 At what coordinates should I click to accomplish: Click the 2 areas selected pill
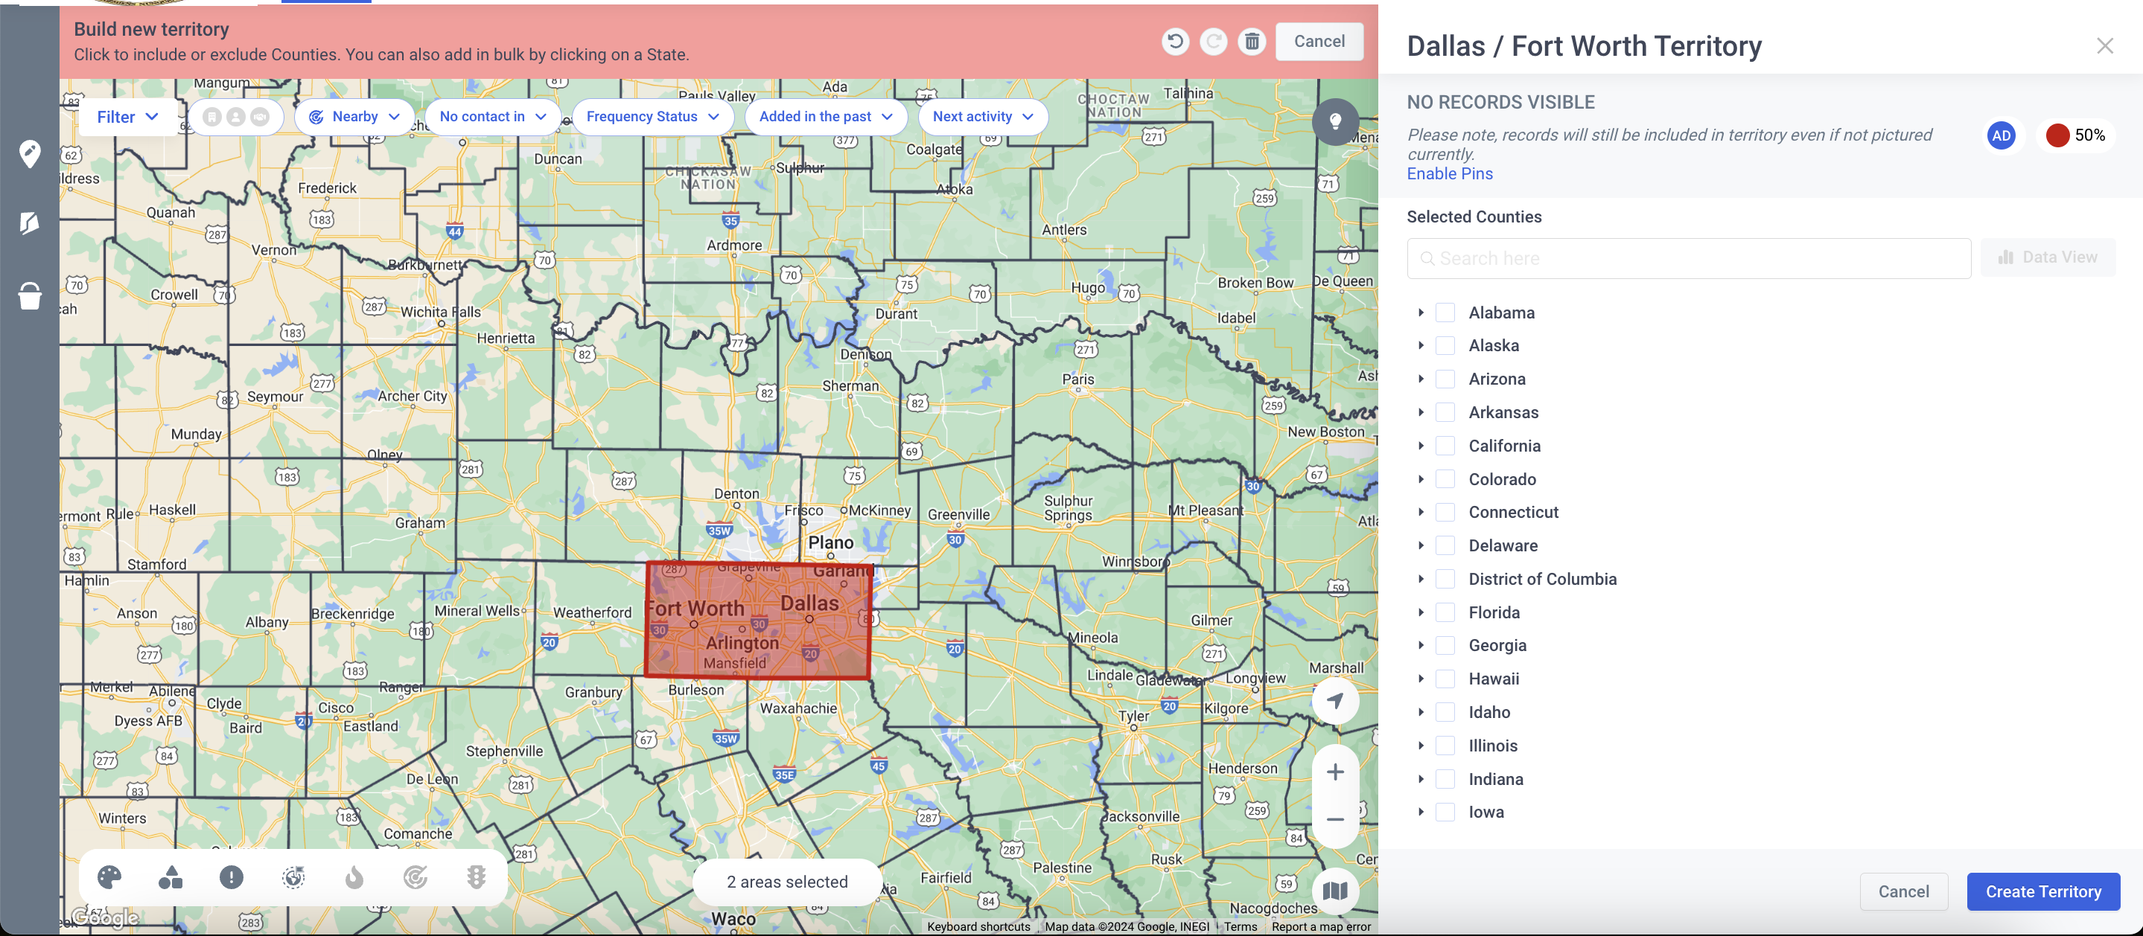[787, 882]
